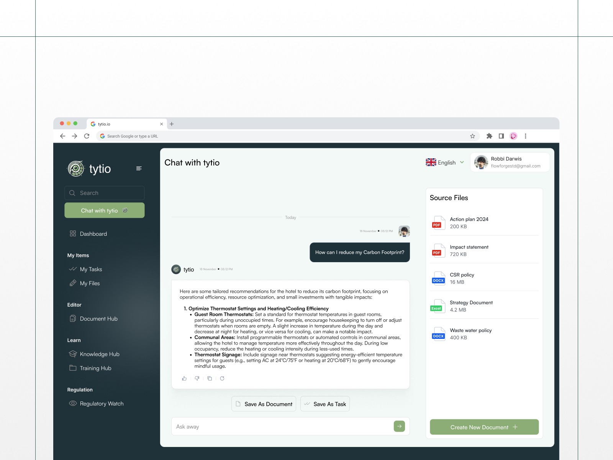Viewport: 613px width, 460px height.
Task: Like the response with thumbs up
Action: click(184, 378)
